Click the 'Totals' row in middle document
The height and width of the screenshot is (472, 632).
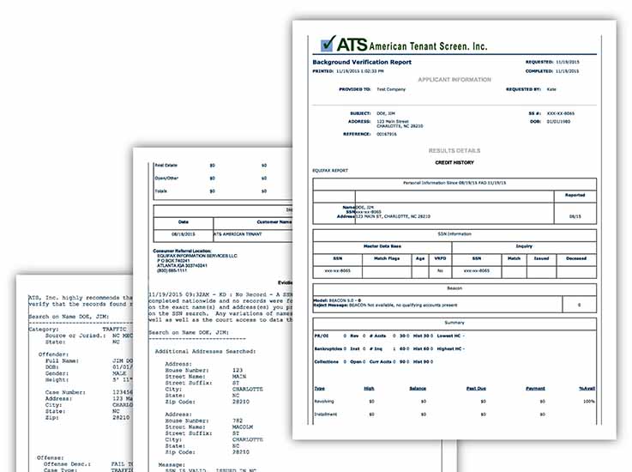click(x=161, y=191)
